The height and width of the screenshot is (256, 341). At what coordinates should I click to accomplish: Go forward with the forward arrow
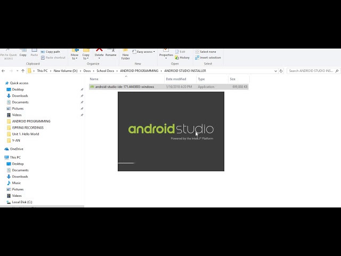[x=11, y=71]
